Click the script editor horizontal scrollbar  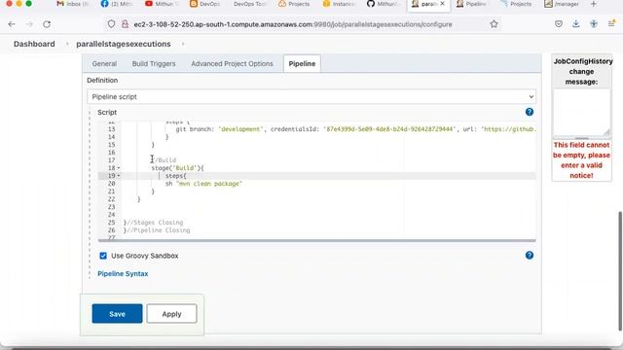(316, 240)
